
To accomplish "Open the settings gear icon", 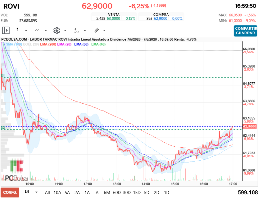I will coord(56,30).
